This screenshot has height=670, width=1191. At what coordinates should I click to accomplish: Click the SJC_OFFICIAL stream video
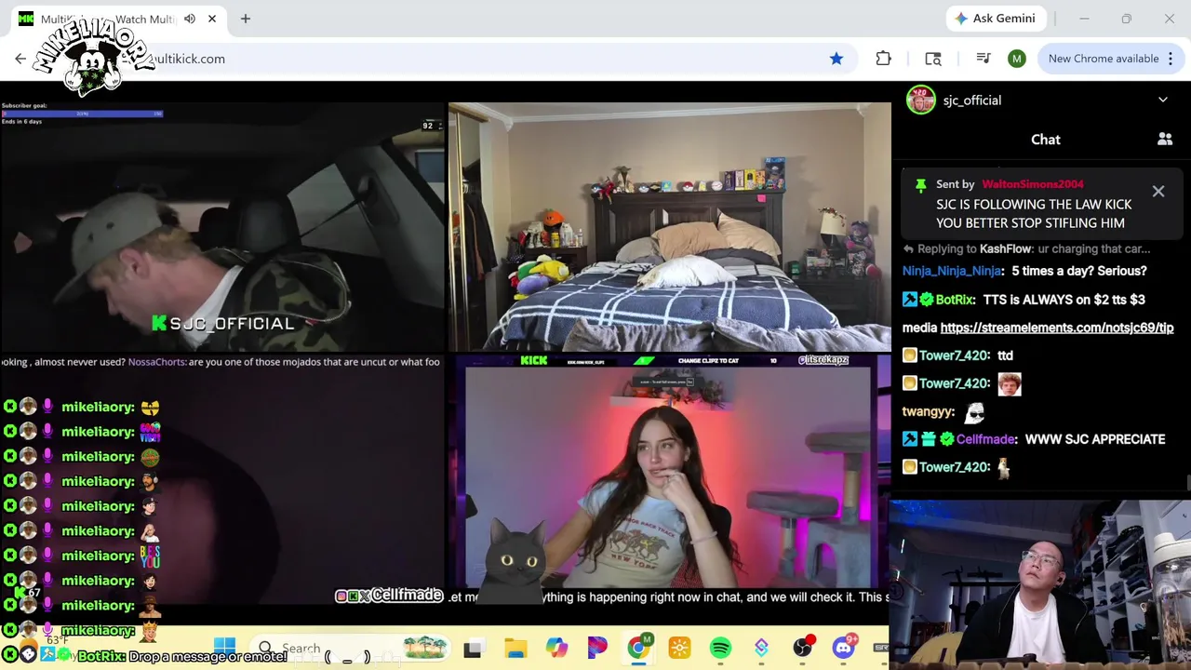pos(222,227)
